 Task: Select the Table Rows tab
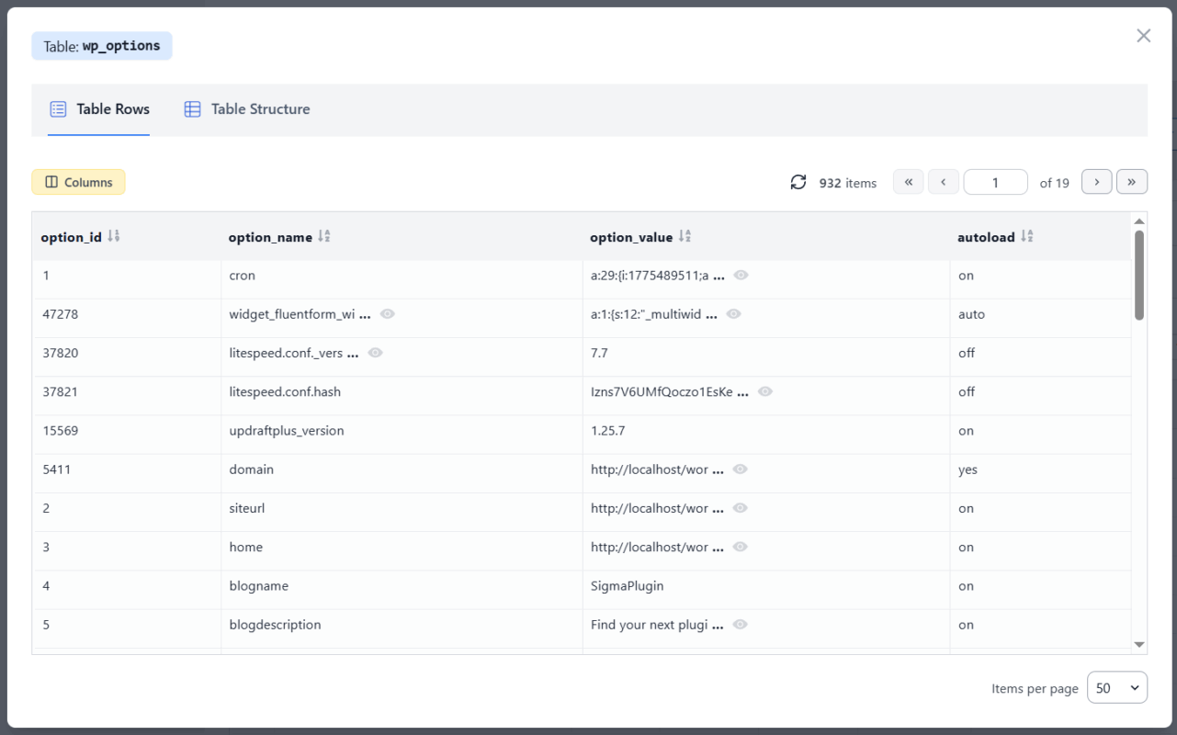point(98,108)
